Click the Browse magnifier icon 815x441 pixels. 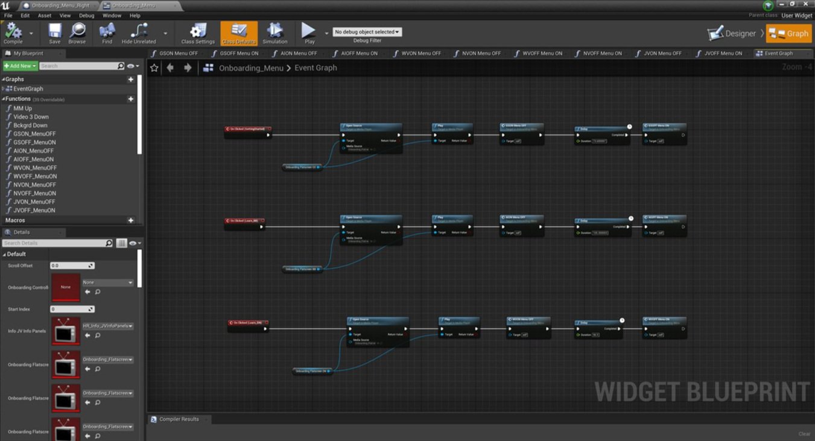pyautogui.click(x=77, y=31)
